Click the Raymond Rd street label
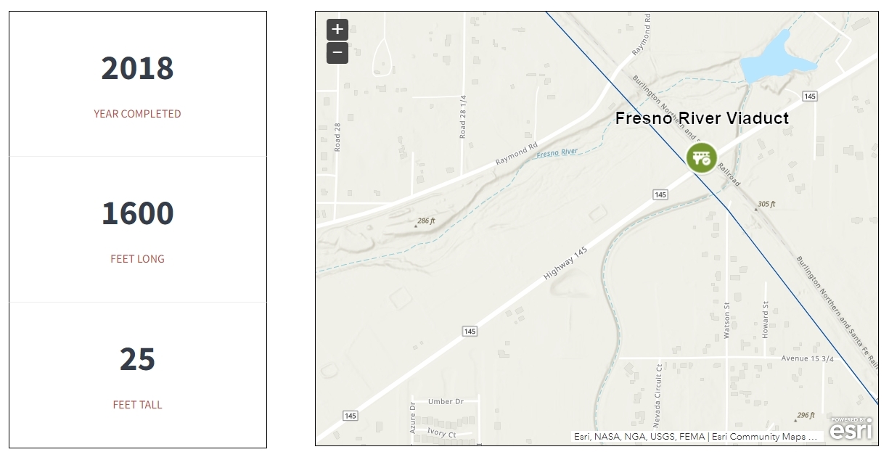 coord(517,151)
